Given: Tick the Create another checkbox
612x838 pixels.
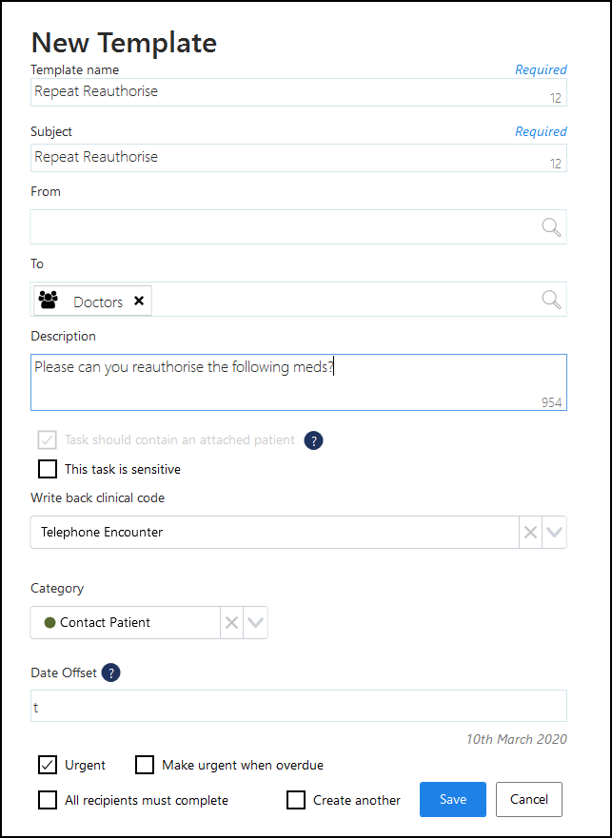Looking at the screenshot, I should (296, 800).
